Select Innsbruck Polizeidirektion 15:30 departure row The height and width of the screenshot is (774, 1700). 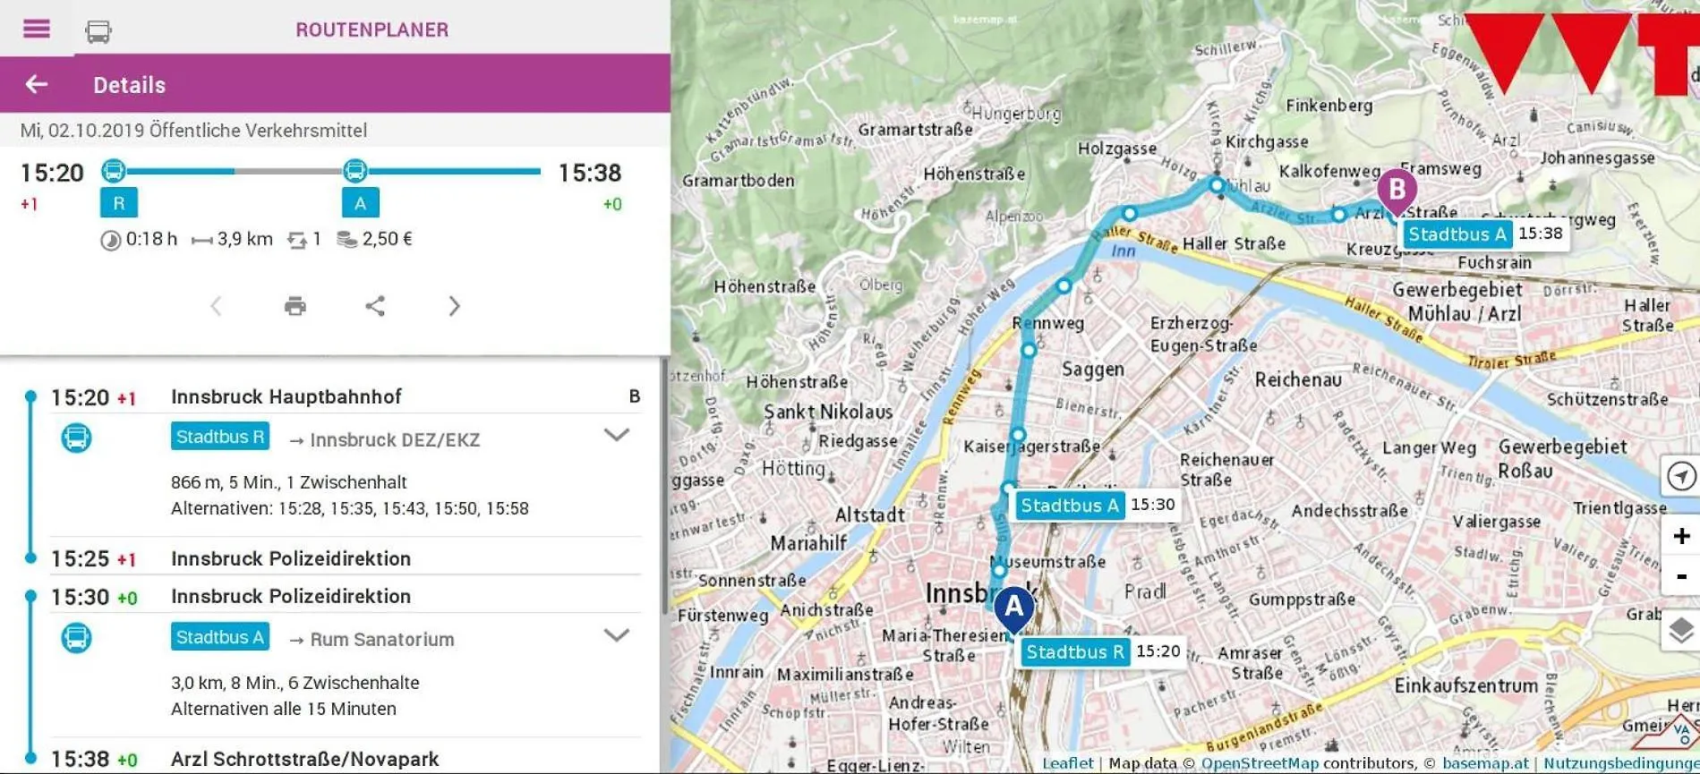(345, 596)
